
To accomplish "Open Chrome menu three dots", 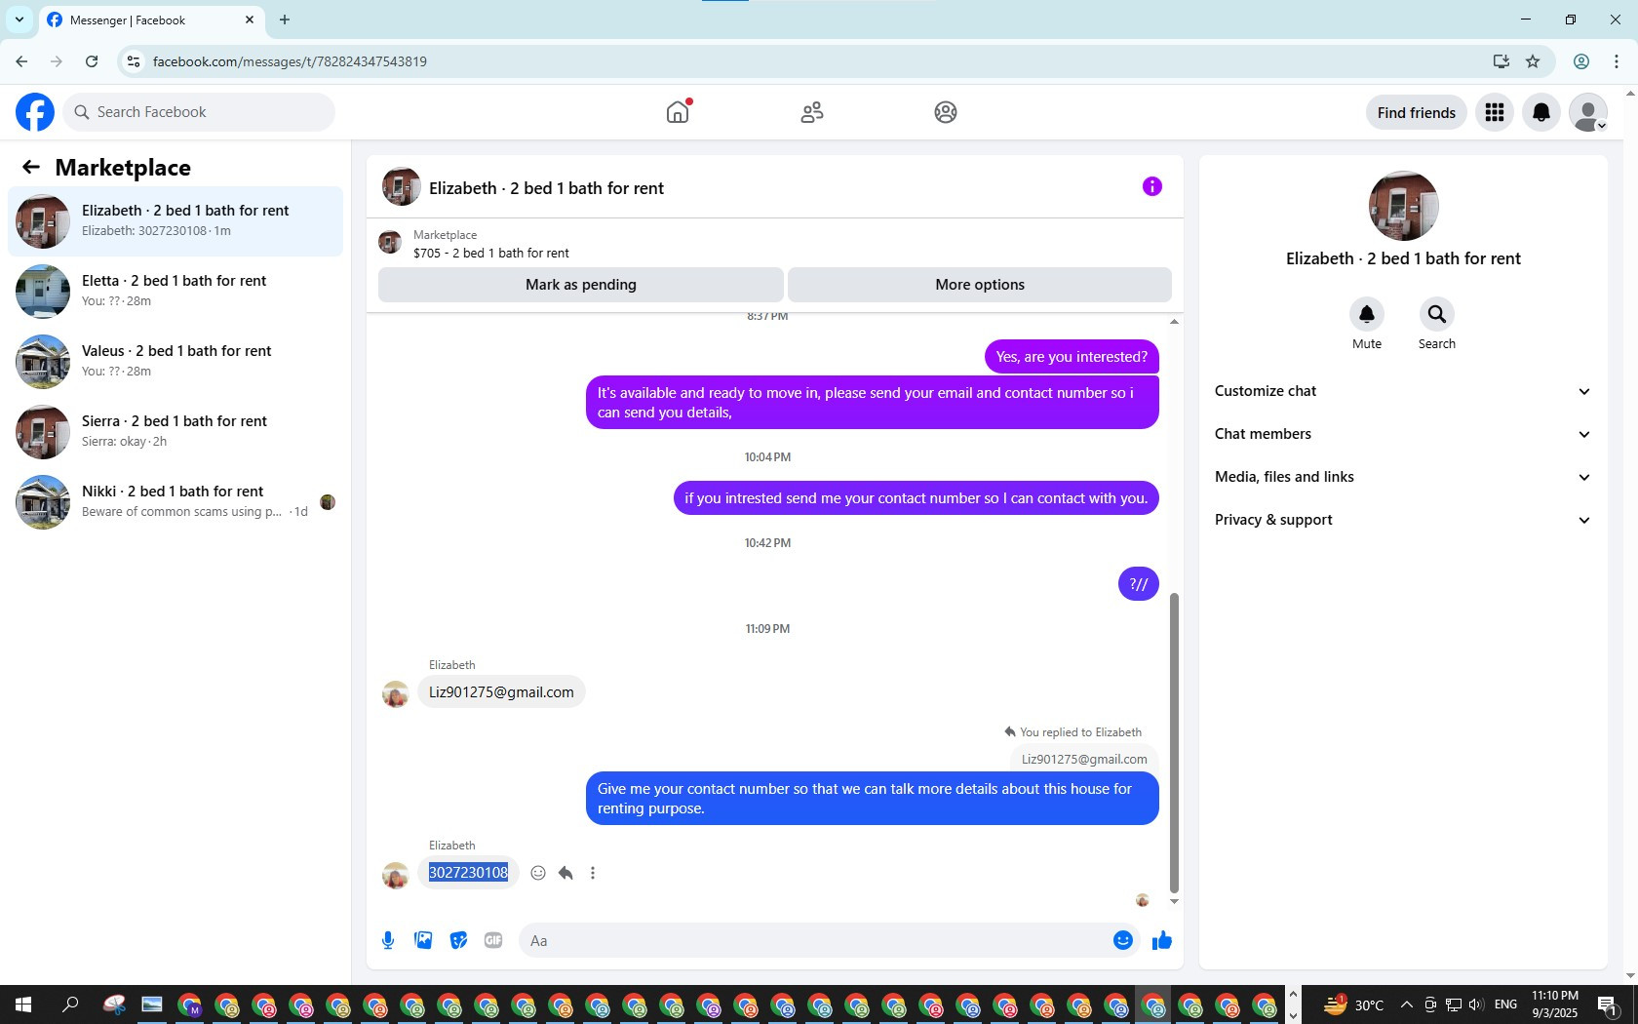I will [1617, 61].
